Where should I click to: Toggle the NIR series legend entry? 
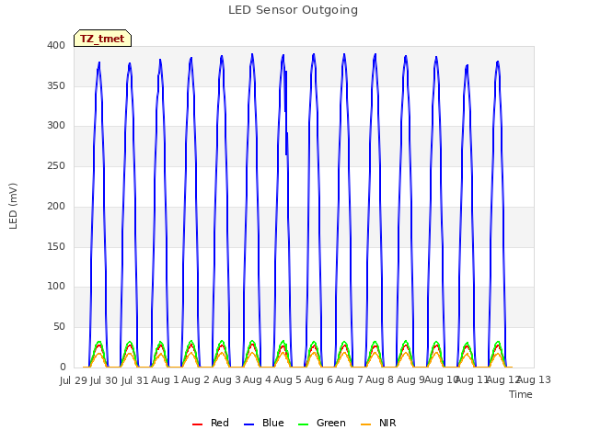coord(378,423)
